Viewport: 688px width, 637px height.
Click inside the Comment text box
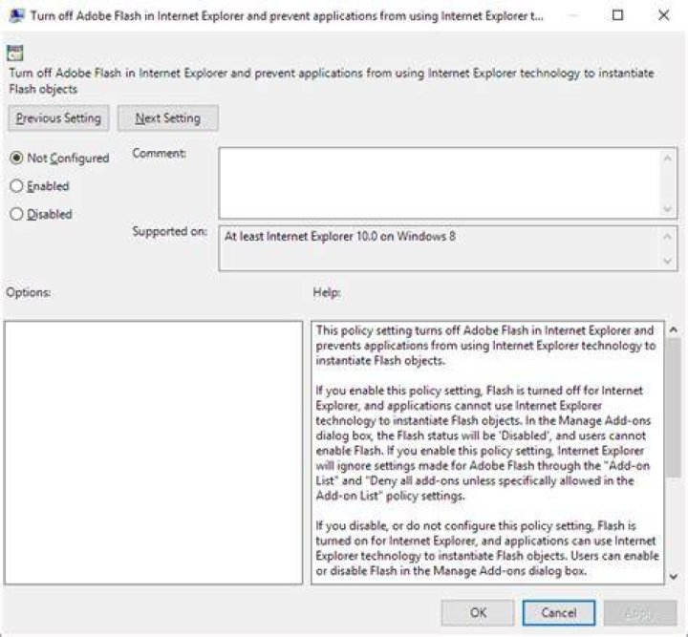point(441,183)
